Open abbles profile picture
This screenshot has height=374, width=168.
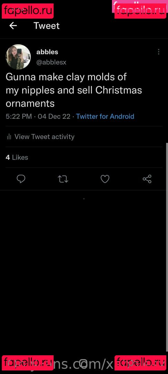[x=18, y=57]
